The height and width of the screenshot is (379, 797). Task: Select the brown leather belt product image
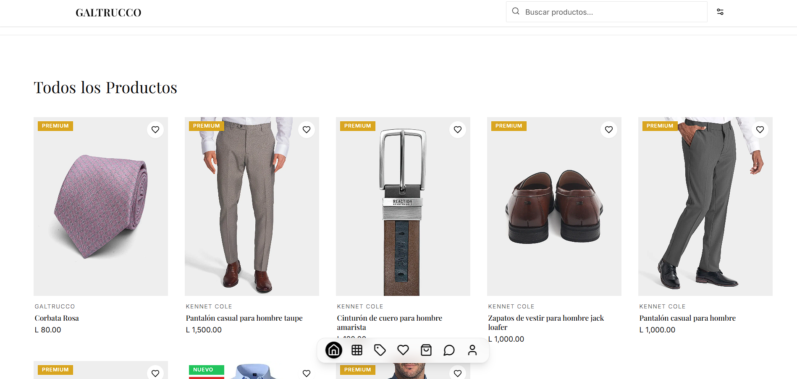click(x=403, y=210)
